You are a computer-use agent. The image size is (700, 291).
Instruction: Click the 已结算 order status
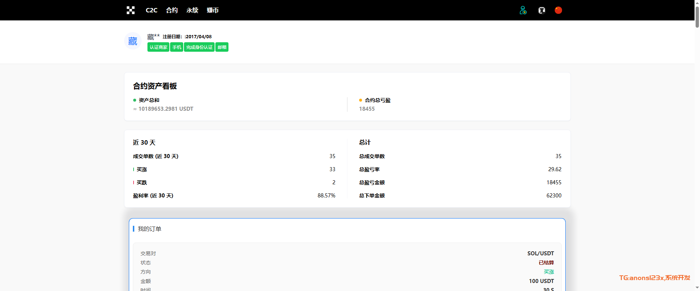coord(546,263)
